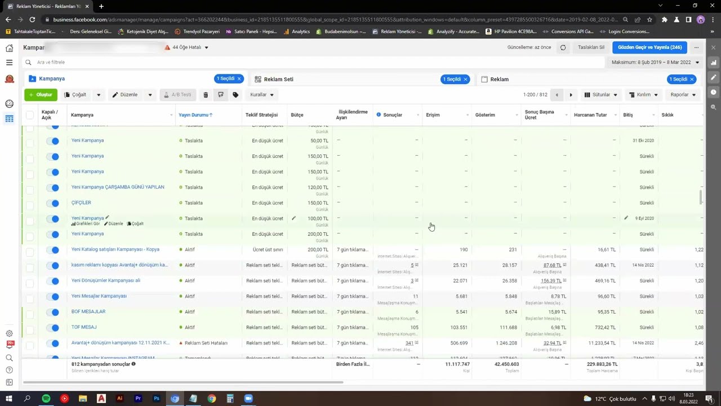Expand the 44 Öğe Hatalı dropdown

click(186, 47)
